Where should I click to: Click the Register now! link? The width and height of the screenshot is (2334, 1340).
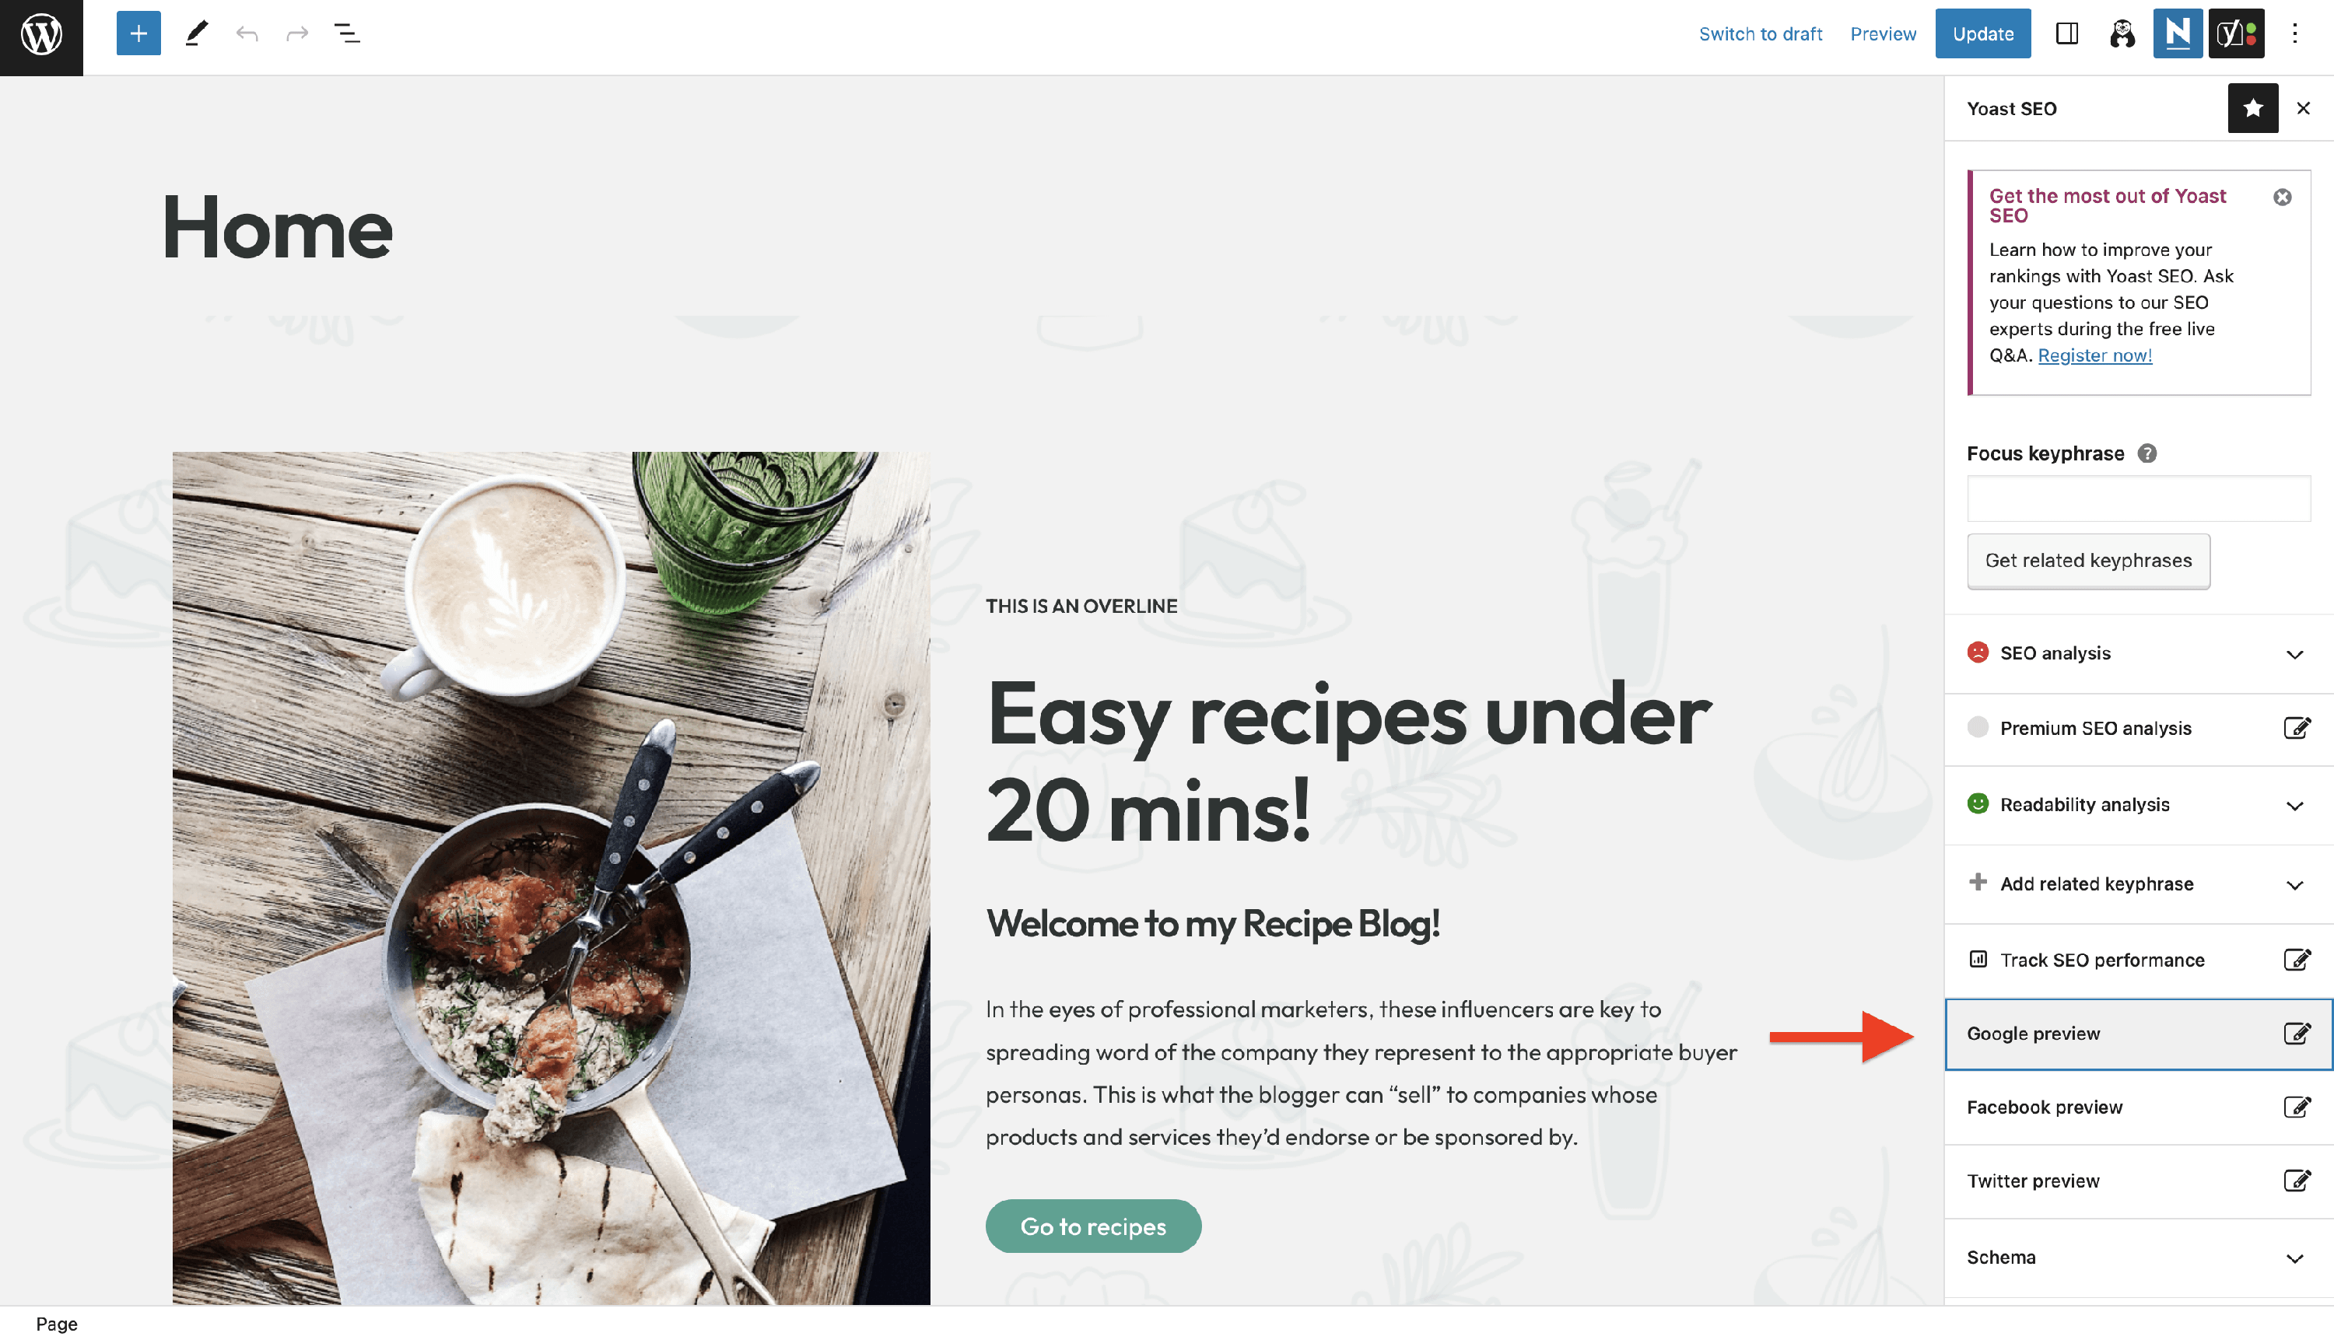[x=2094, y=355]
